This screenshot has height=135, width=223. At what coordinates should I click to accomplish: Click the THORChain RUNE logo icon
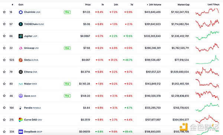20,24
